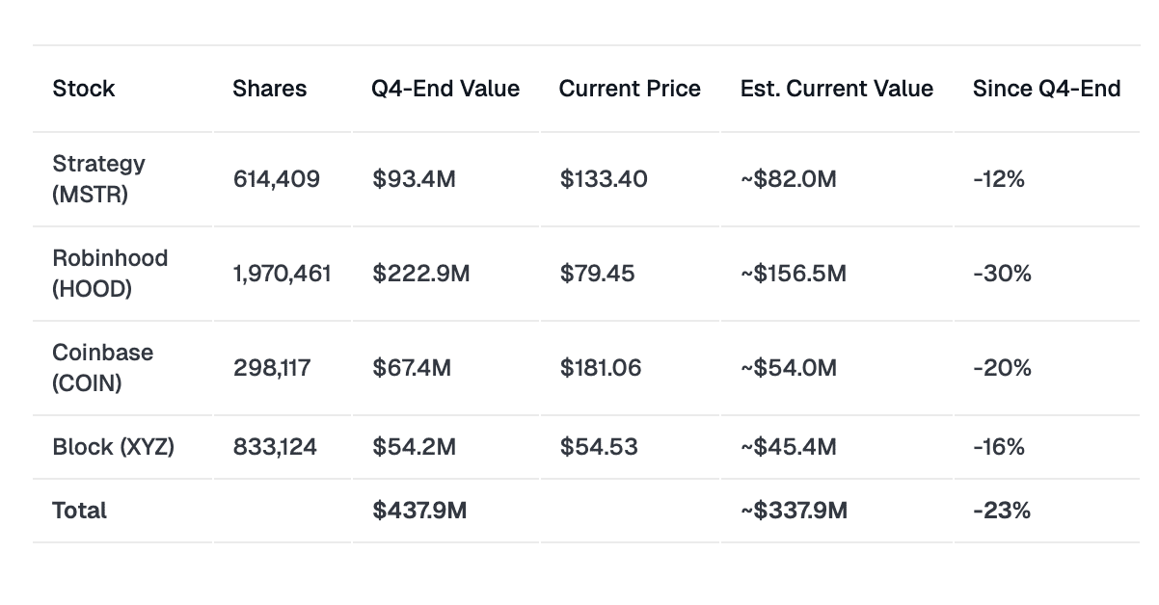This screenshot has width=1159, height=605.
Task: Click the $222.9M Q4-End value
Action: [x=421, y=274]
